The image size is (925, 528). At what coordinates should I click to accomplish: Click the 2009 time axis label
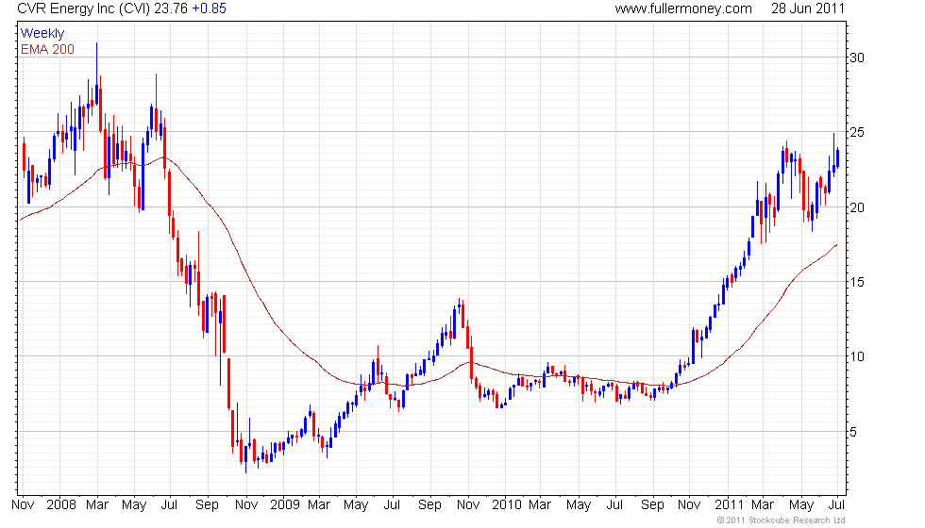pyautogui.click(x=285, y=505)
